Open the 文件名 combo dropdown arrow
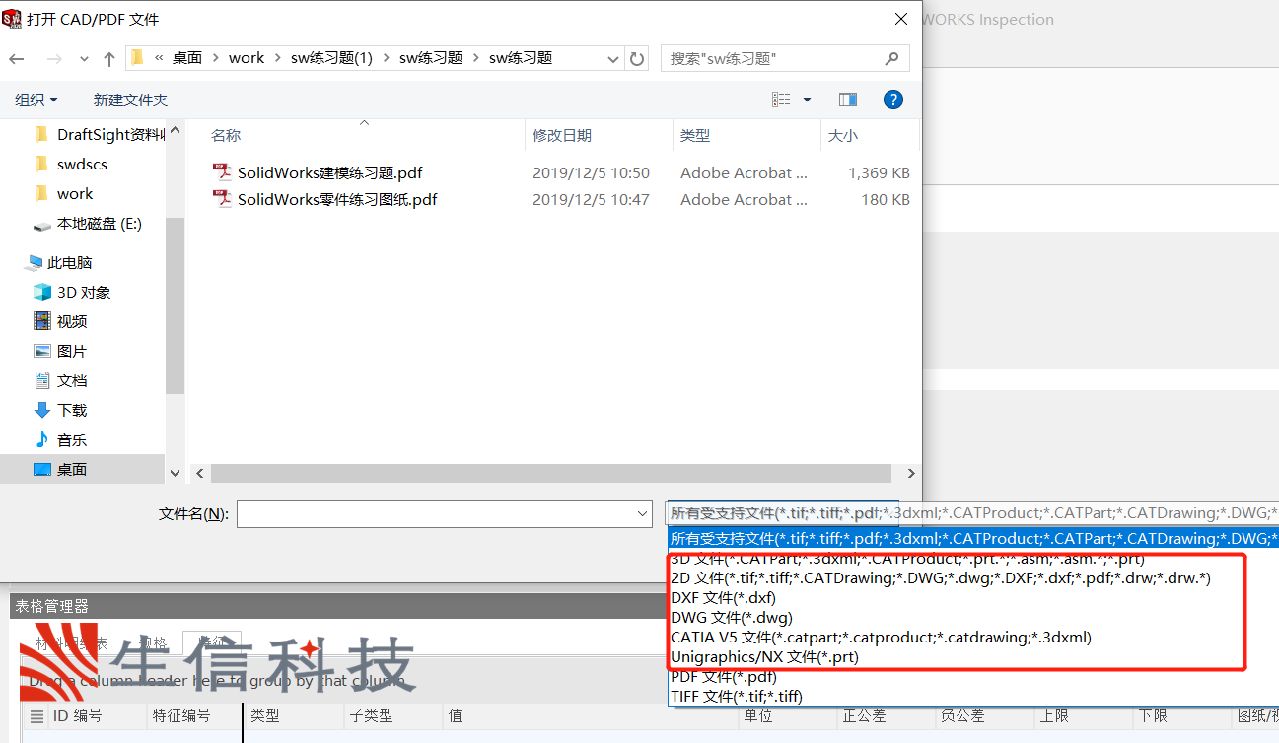Viewport: 1279px width, 743px height. (643, 513)
